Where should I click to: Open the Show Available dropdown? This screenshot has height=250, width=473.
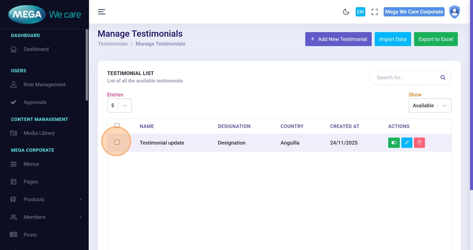coord(430,105)
